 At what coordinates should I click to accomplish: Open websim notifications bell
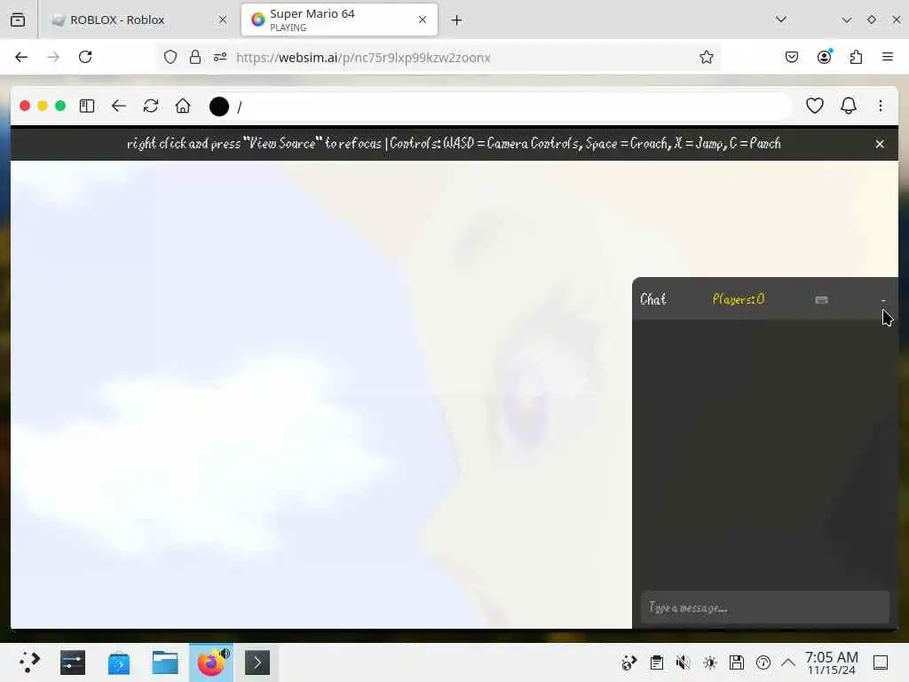click(849, 106)
